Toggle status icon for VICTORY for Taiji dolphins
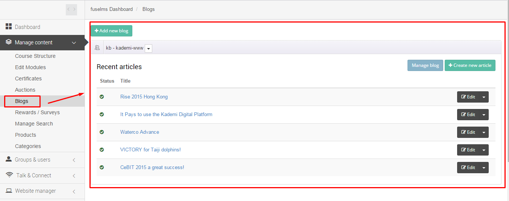This screenshot has height=201, width=509. (x=101, y=150)
